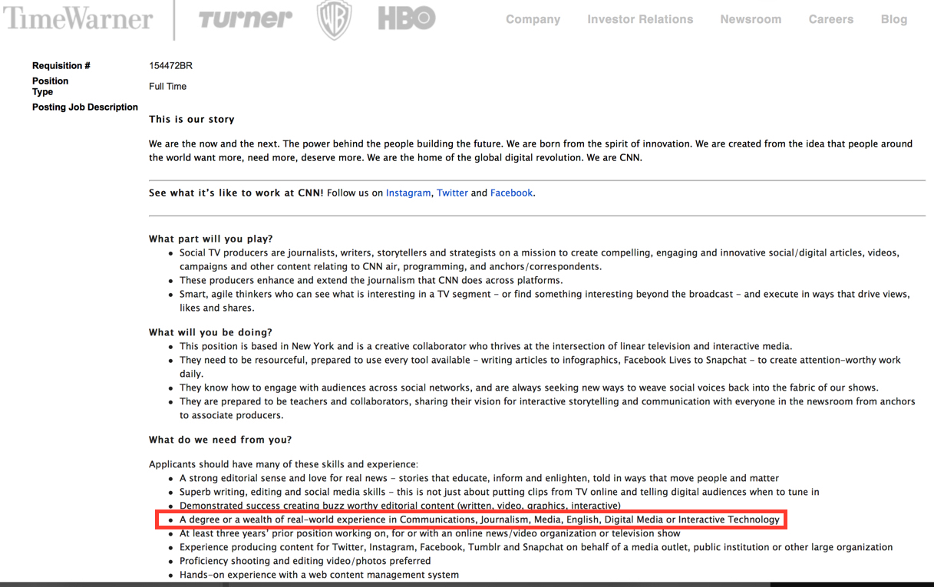Click the Warner Bros shield logo
Viewport: 934px width, 587px height.
tap(334, 20)
